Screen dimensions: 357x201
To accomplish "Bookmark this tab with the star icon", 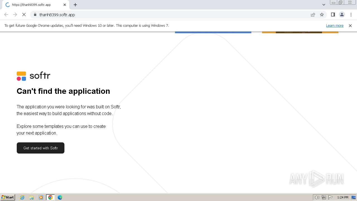I will pos(322,15).
